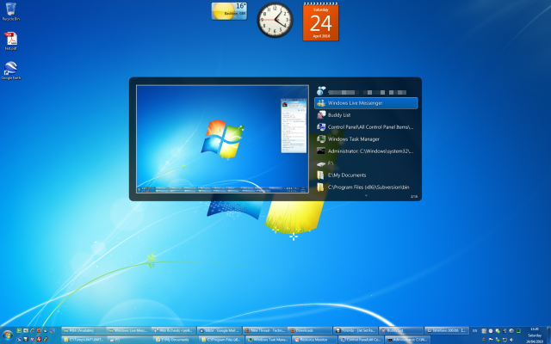Click the desktop preview thumbnail in the switcher
551x344 pixels.
(x=222, y=139)
